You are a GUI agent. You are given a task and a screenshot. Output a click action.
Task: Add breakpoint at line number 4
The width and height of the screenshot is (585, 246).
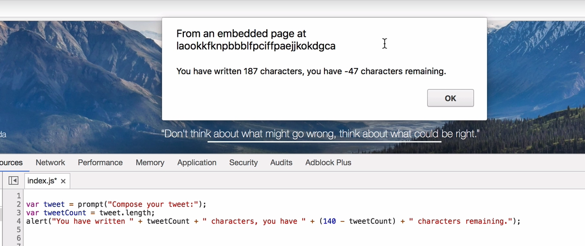[18, 221]
